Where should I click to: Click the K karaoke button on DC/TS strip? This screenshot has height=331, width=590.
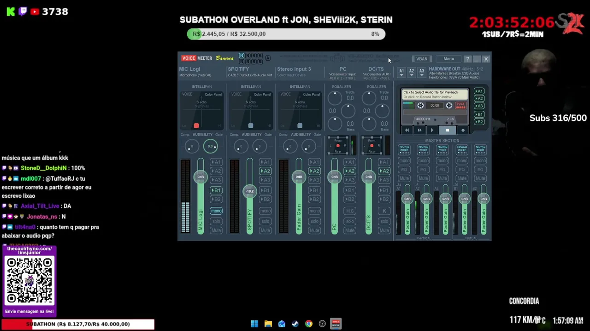click(384, 211)
